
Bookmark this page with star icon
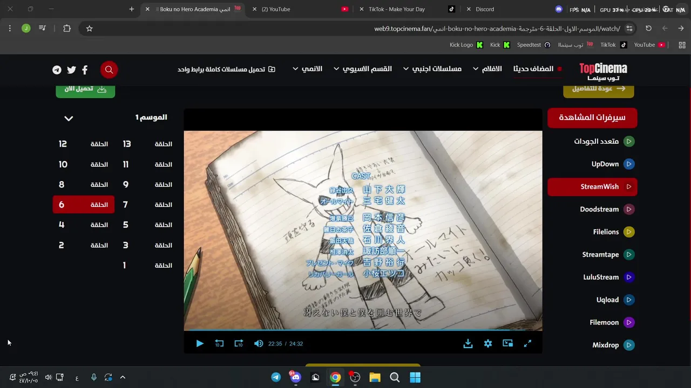(x=90, y=29)
